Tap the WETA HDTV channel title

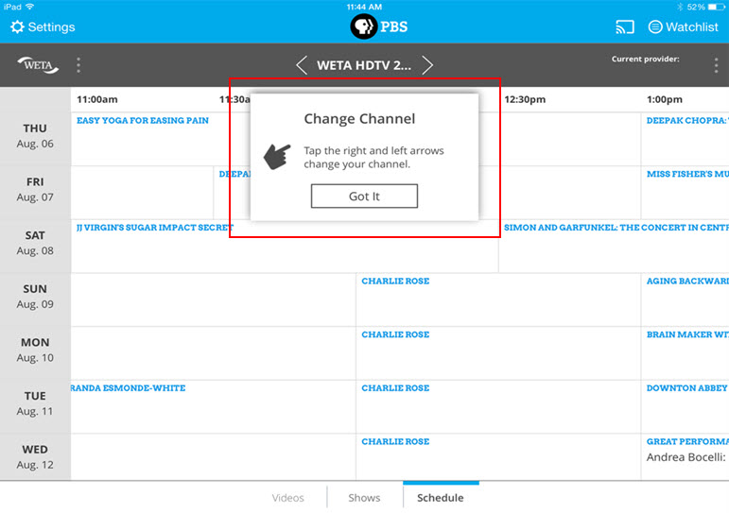[x=364, y=65]
